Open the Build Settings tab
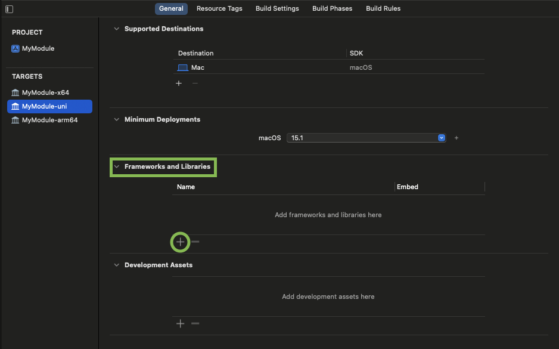559x349 pixels. (277, 8)
